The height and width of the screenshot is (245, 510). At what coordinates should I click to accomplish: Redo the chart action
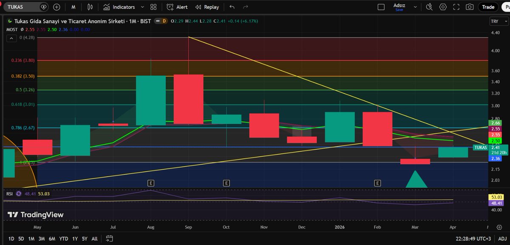tap(245, 7)
